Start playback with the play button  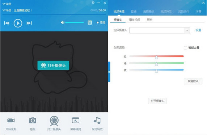pyautogui.click(x=18, y=23)
